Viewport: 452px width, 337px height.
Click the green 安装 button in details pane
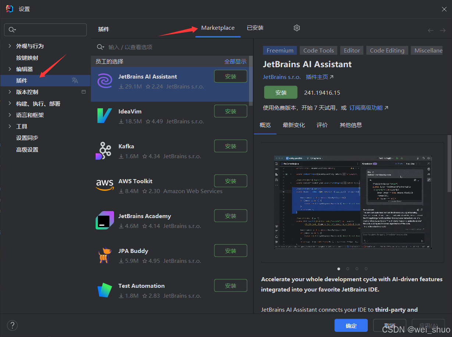281,93
